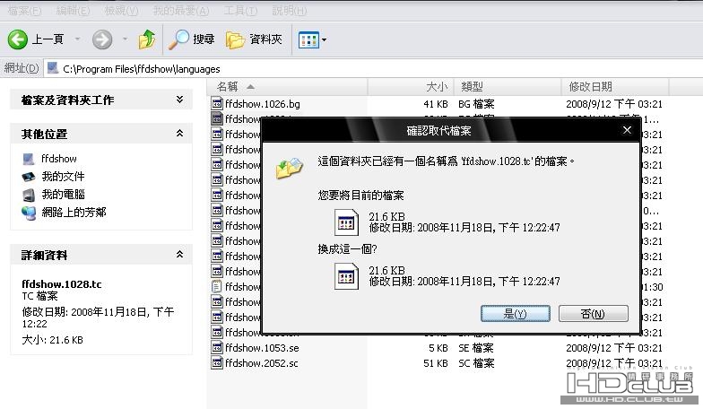703x409 pixels.
Task: Open the ffdshow link in Other Places
Action: pos(59,159)
